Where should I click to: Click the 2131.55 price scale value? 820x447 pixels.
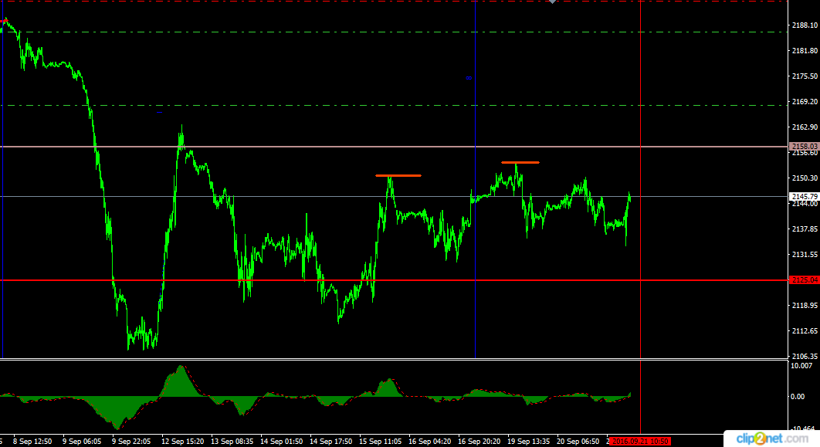[x=805, y=255]
